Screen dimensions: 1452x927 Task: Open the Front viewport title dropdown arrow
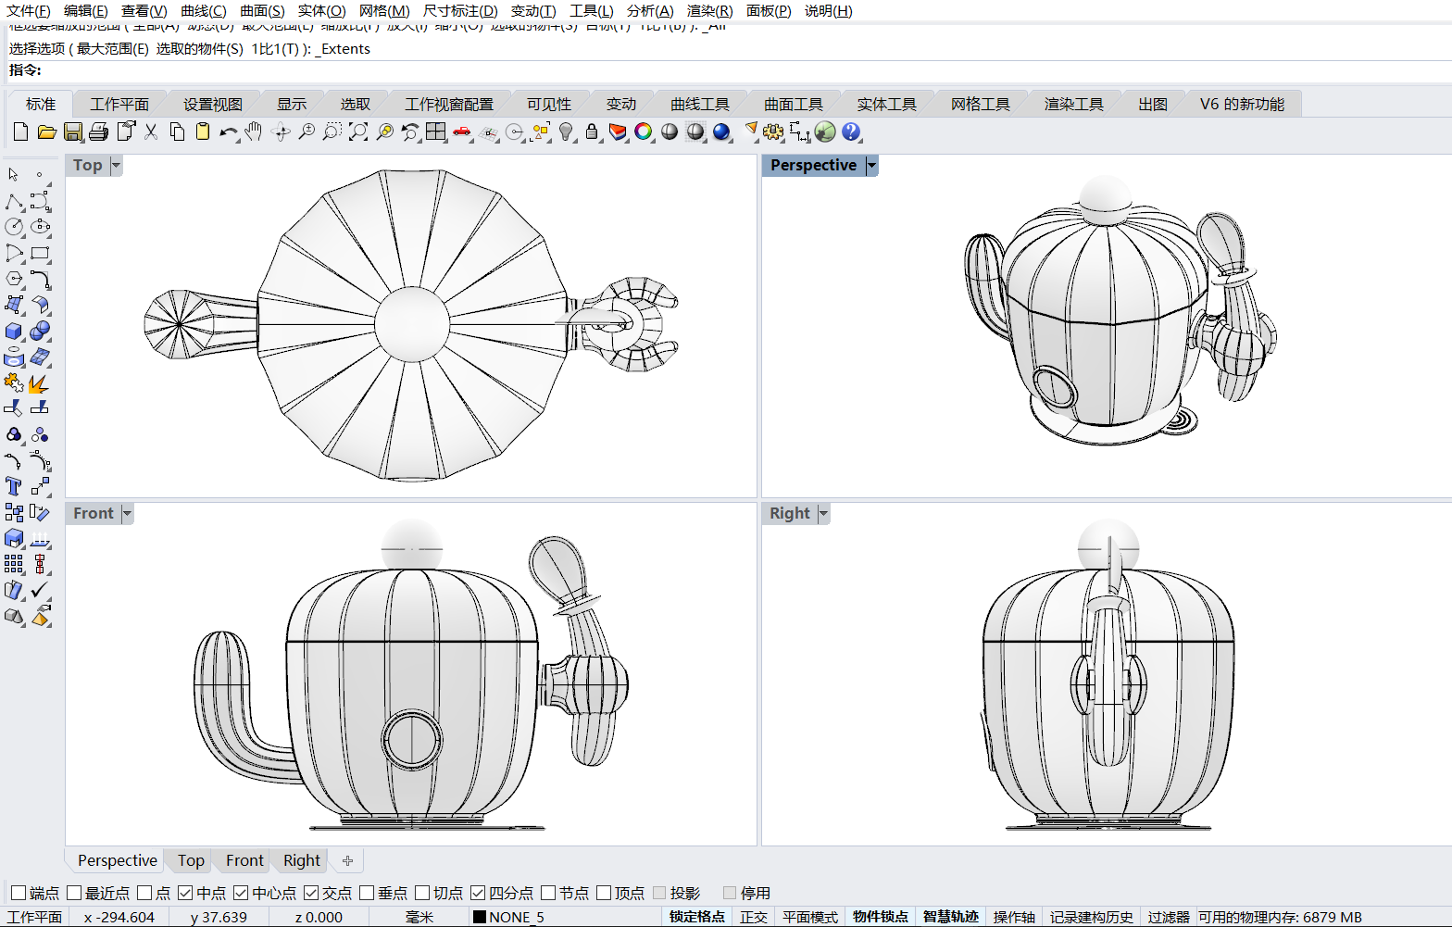coord(127,514)
